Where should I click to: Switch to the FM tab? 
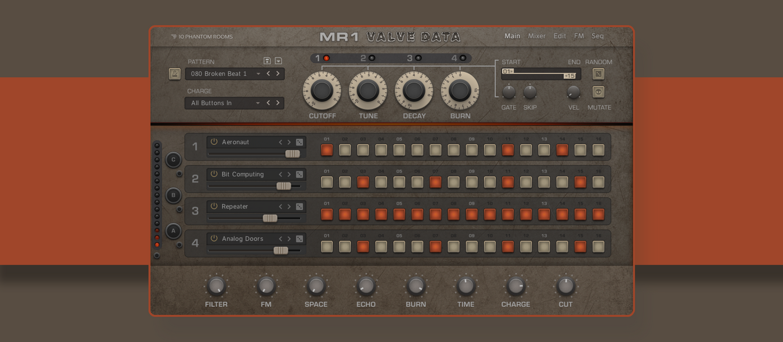tap(579, 36)
